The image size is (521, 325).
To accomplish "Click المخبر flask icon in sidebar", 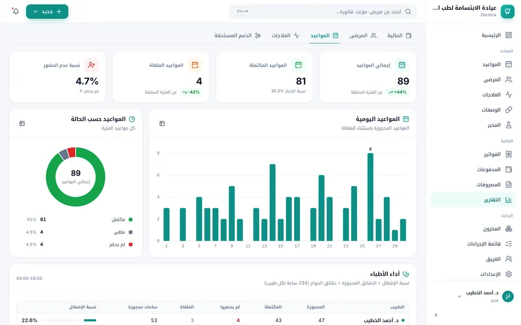I will [x=508, y=125].
